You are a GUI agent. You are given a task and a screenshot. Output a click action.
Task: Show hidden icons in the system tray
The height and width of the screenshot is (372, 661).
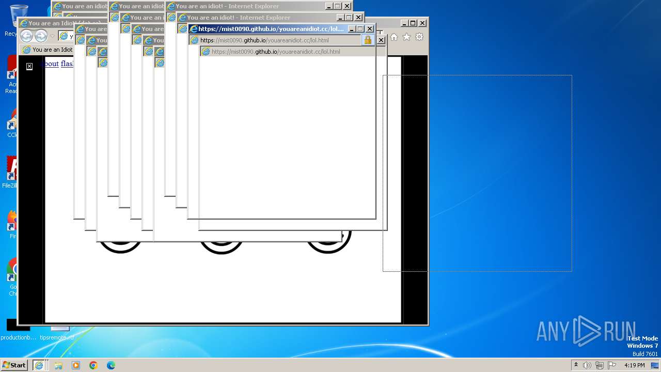pos(576,365)
